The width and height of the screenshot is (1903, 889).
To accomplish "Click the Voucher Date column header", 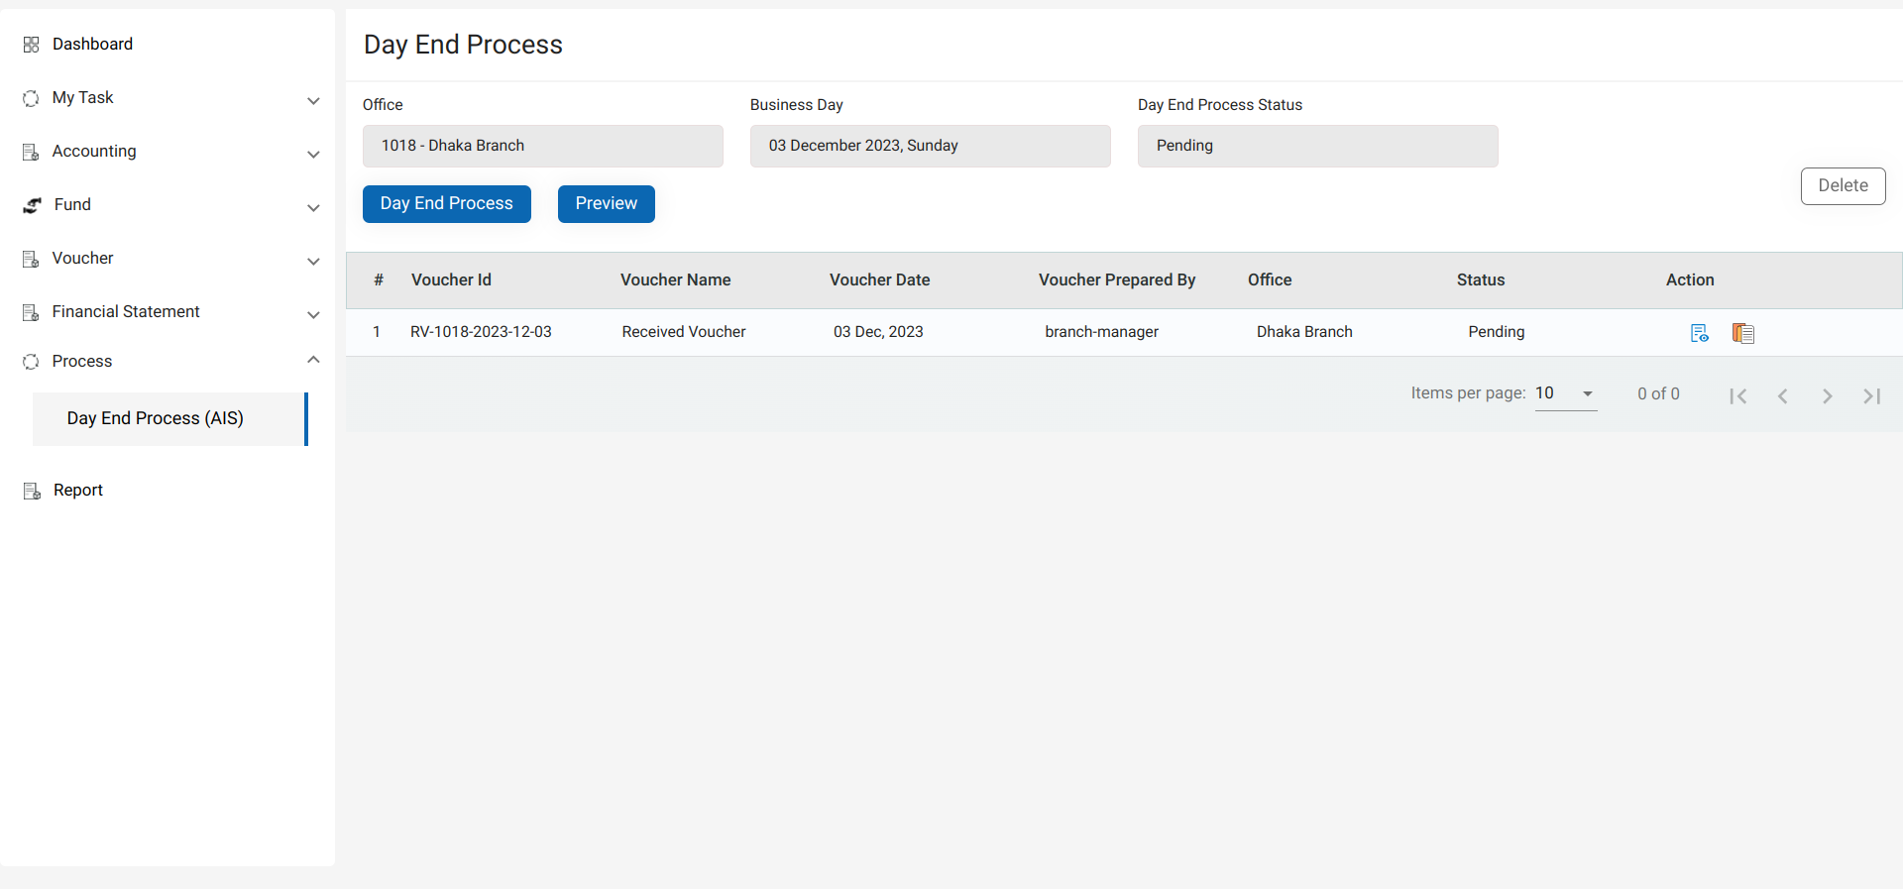I will click(x=880, y=280).
